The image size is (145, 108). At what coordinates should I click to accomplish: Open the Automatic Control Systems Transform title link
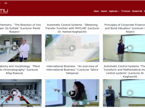click(x=124, y=71)
